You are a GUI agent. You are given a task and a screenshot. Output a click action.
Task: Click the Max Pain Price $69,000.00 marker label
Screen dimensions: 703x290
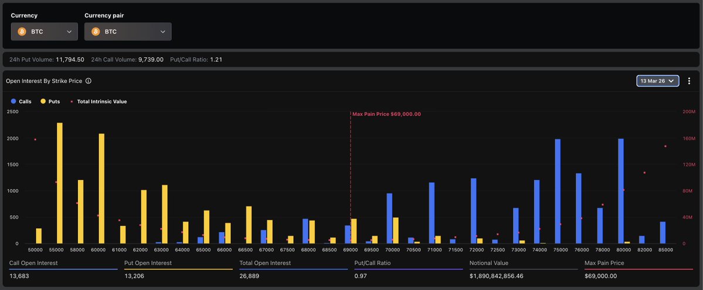tap(386, 114)
